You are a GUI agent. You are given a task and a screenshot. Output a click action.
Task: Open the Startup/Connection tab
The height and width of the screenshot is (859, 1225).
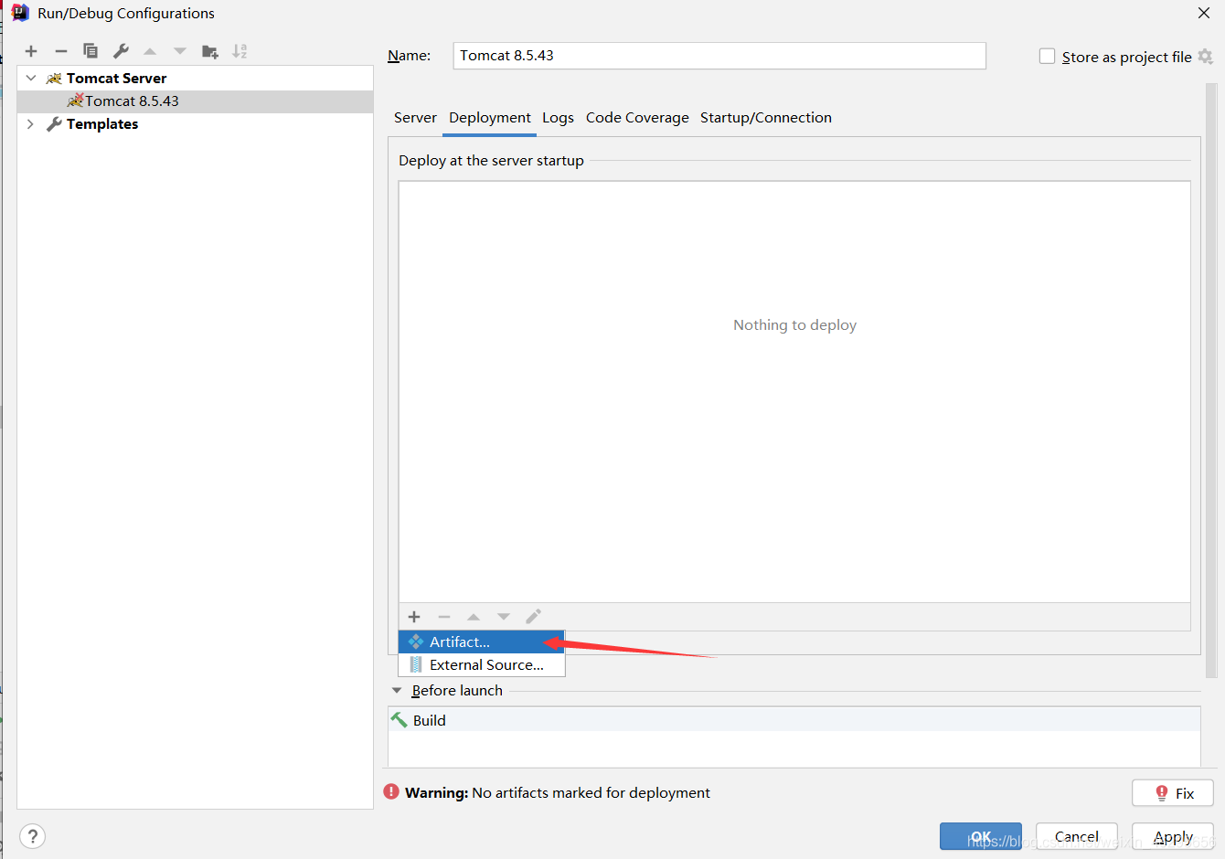pos(765,118)
